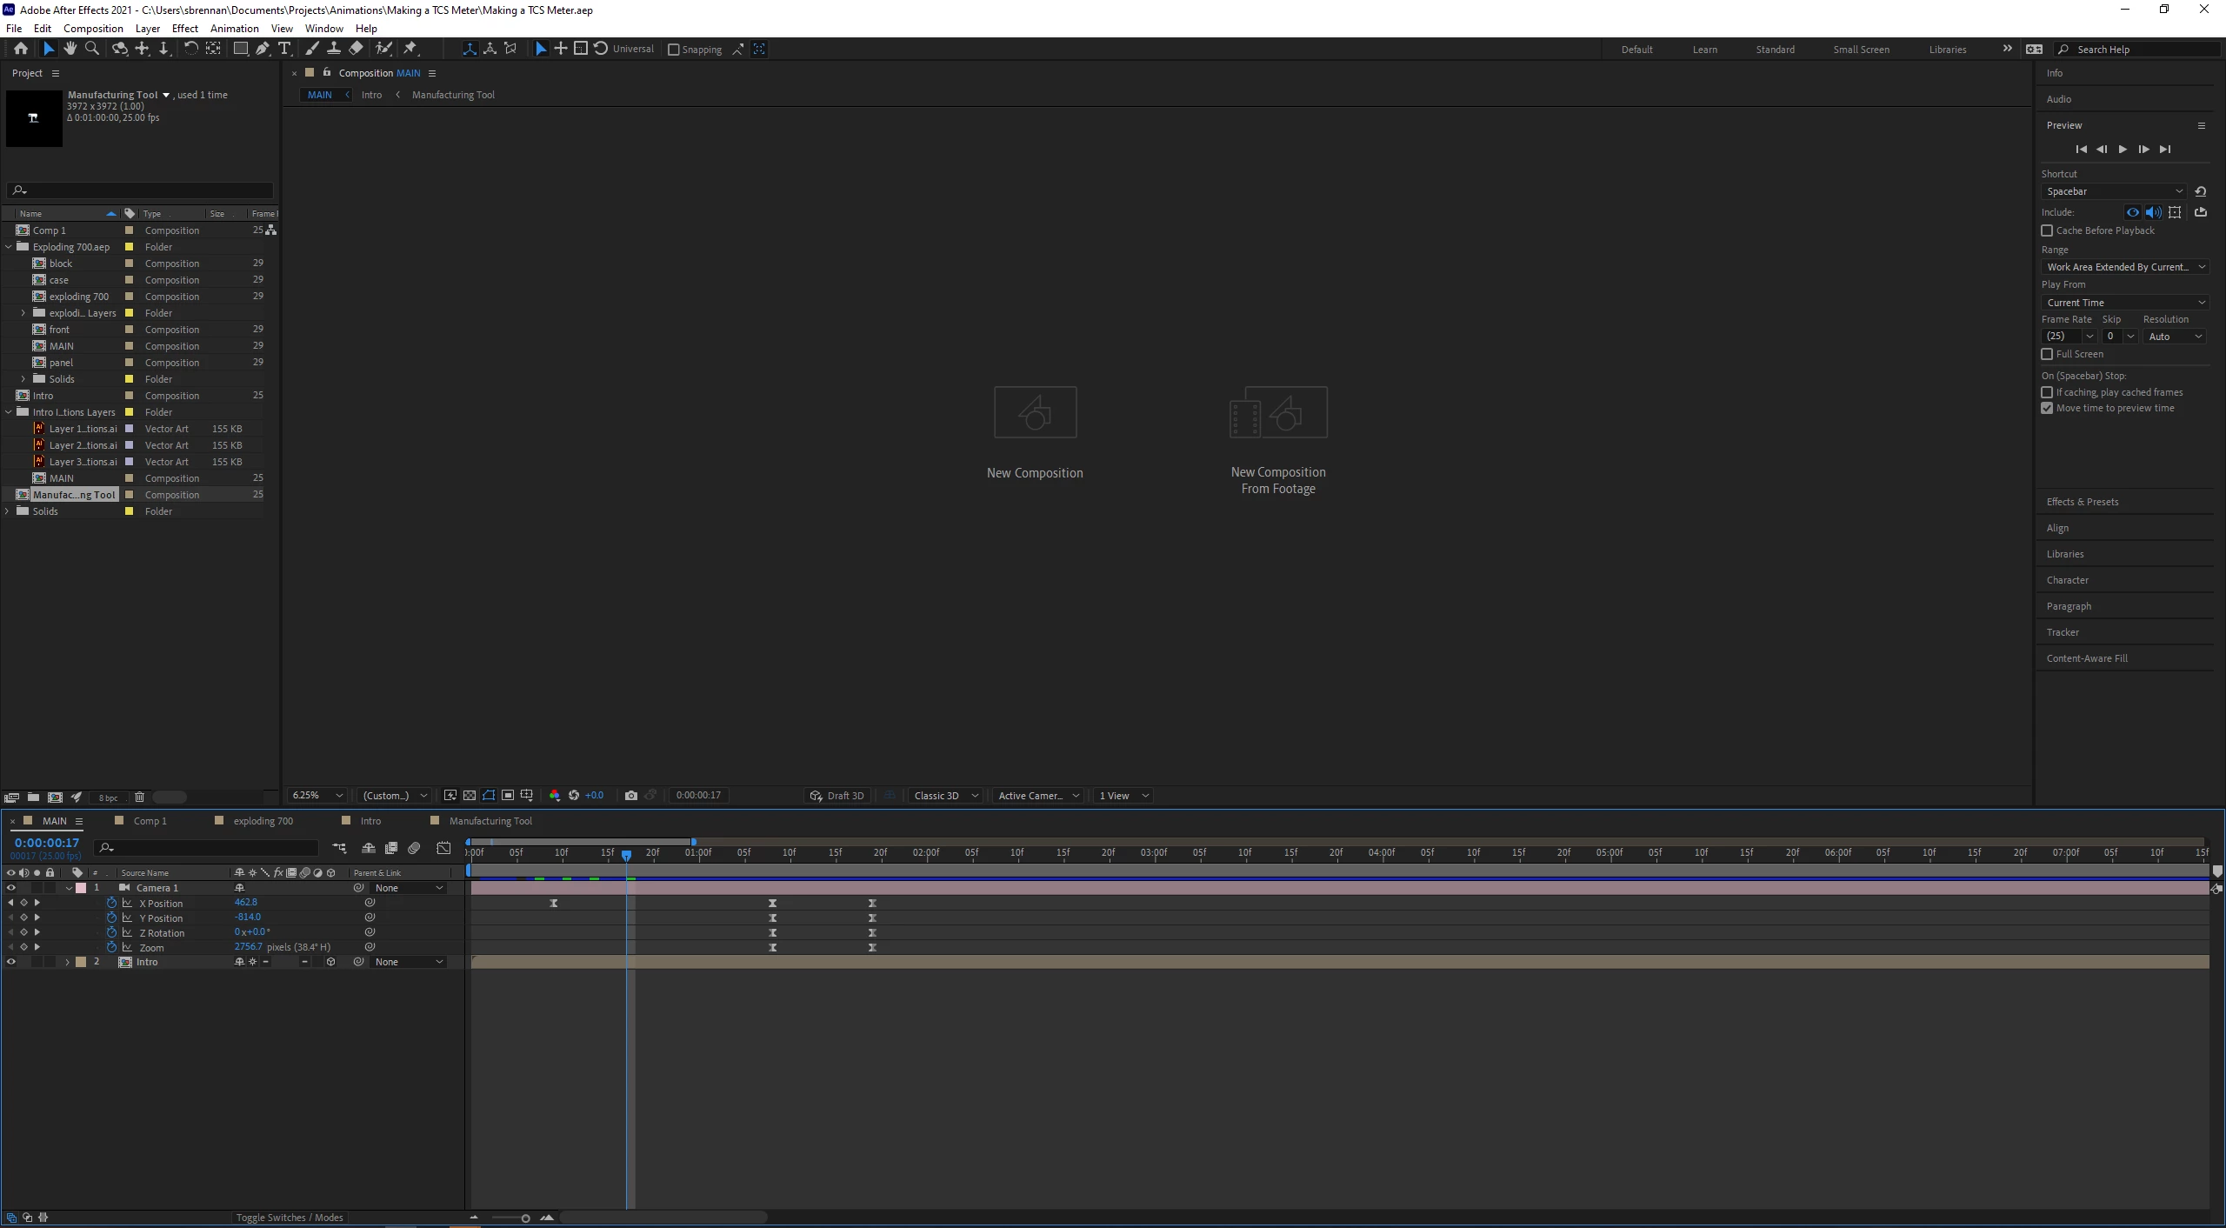Hide the Camera 1 layer
Image resolution: width=2226 pixels, height=1228 pixels.
coord(11,888)
